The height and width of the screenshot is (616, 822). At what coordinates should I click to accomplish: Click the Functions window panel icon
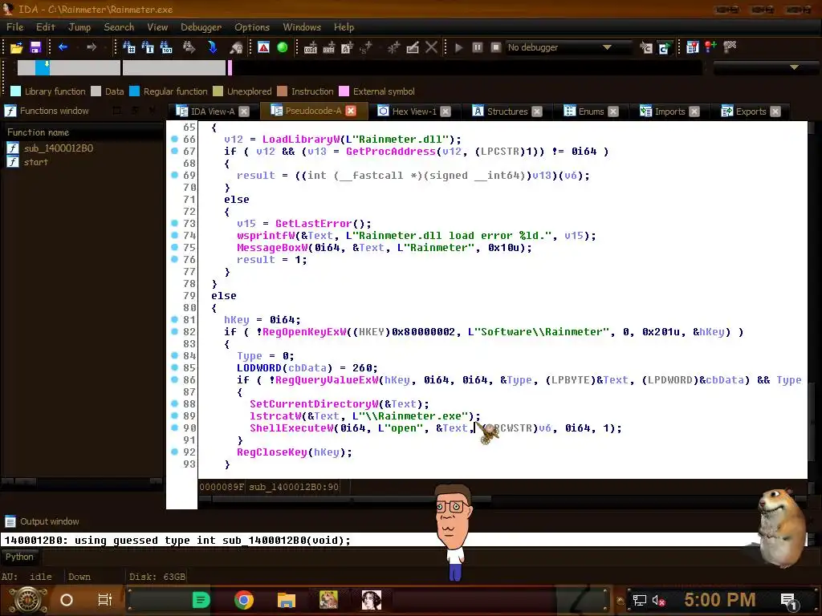click(10, 111)
